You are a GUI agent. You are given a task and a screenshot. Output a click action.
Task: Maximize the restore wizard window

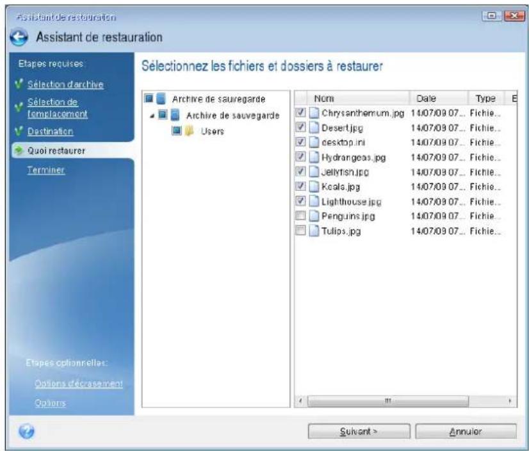pos(492,15)
